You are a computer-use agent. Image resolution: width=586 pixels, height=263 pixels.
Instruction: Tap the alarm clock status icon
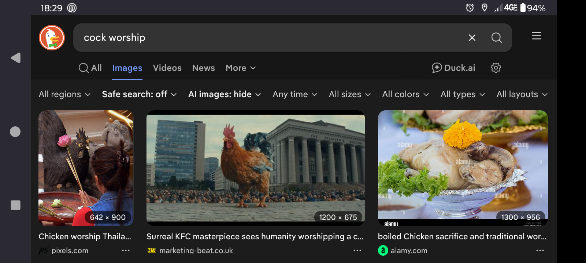[x=470, y=8]
